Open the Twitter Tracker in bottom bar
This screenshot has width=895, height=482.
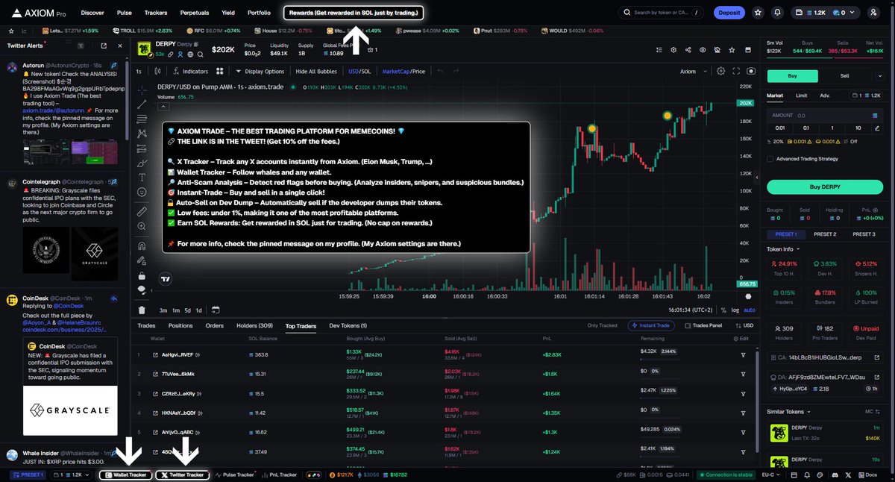182,475
